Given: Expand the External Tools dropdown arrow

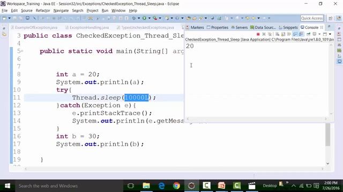Looking at the screenshot, I should point(160,18).
